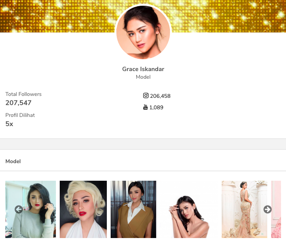286x243 pixels.
Task: Open the photo with grey sweater
Action: pos(31,209)
